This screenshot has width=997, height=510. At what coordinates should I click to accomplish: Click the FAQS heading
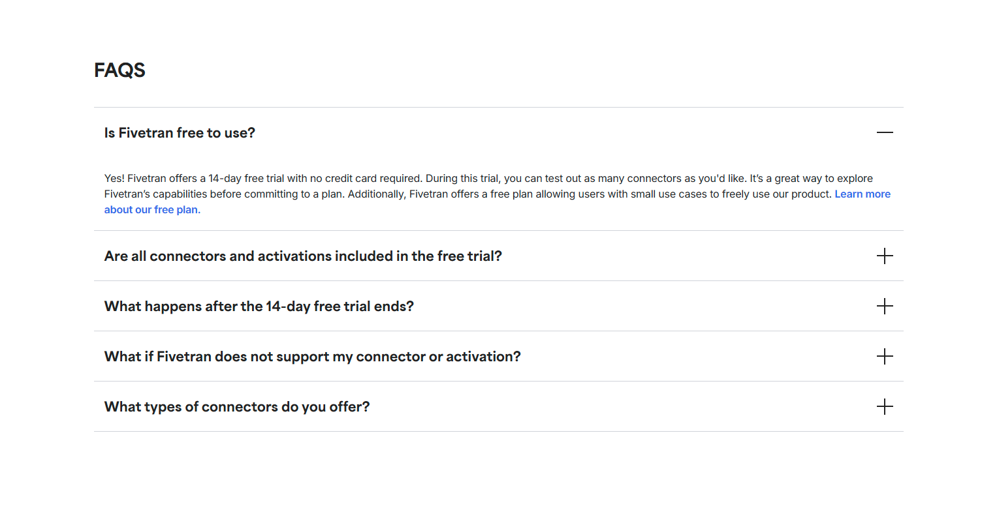point(119,70)
